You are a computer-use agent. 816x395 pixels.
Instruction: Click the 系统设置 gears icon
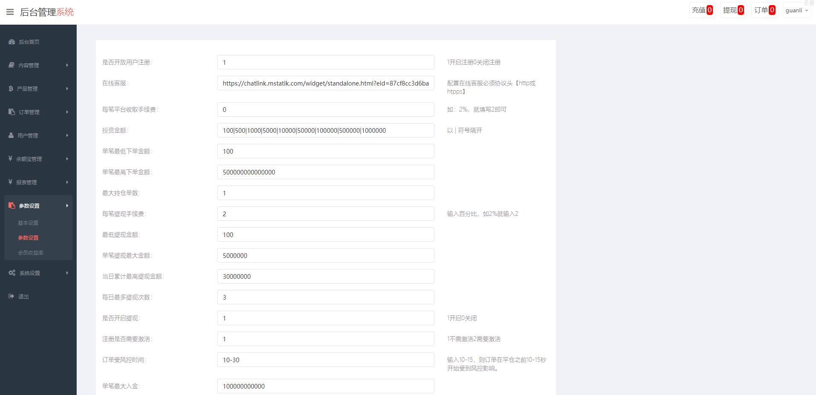tap(12, 273)
